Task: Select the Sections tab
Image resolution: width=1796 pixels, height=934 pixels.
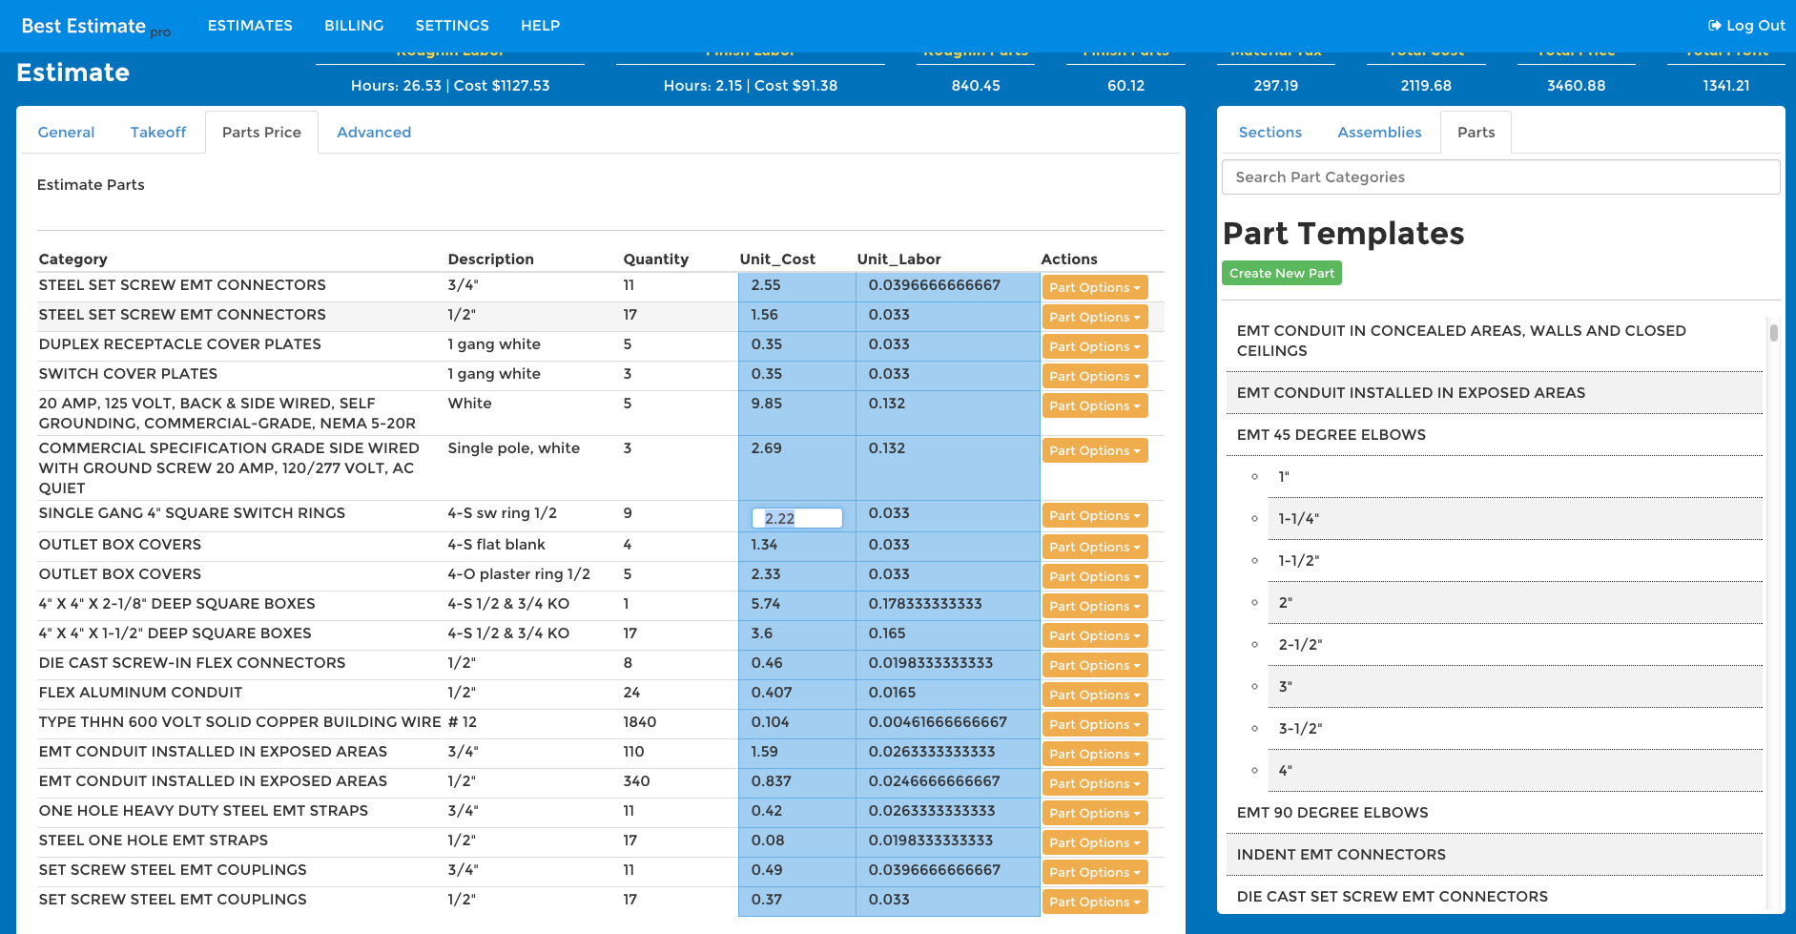Action: (x=1269, y=132)
